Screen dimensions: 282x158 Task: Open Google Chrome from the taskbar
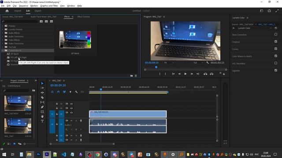click(x=98, y=154)
